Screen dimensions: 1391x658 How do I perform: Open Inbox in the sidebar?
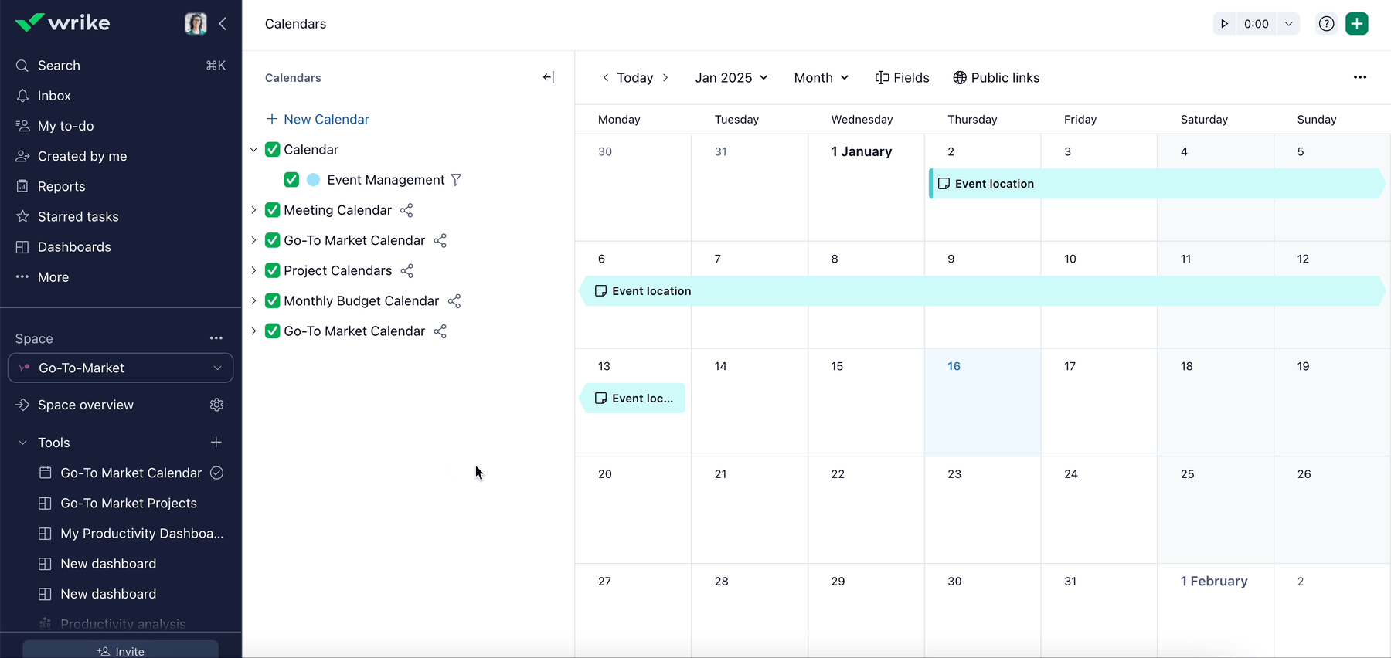54,96
